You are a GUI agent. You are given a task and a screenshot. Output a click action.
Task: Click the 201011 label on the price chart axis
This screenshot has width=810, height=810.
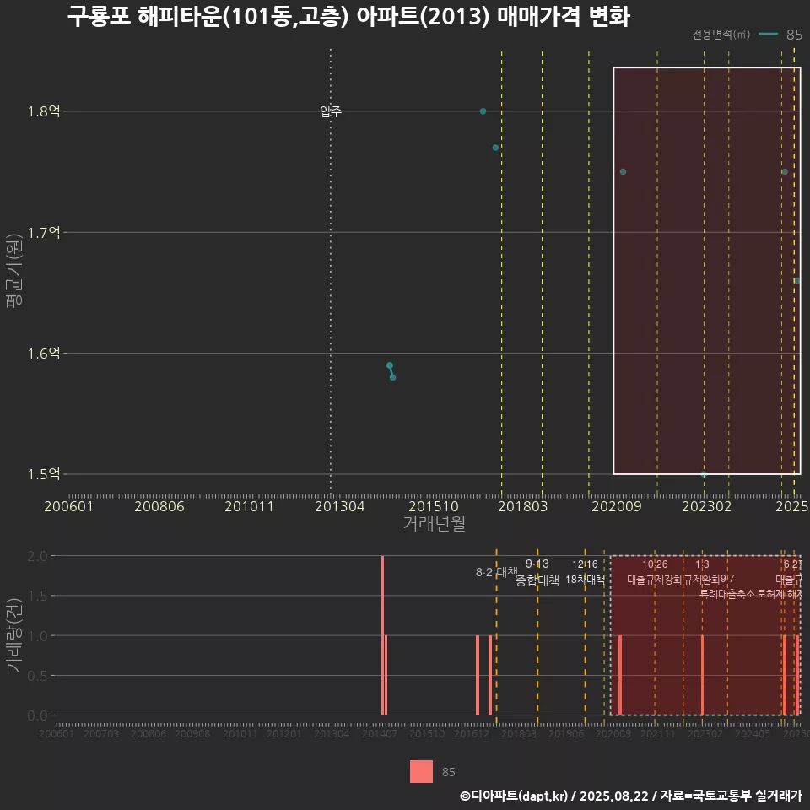tap(249, 506)
